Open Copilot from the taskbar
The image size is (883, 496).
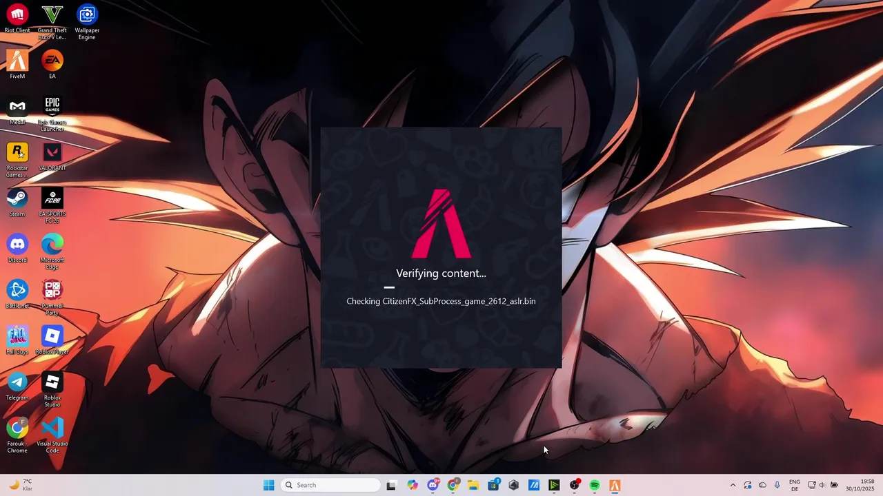(413, 485)
